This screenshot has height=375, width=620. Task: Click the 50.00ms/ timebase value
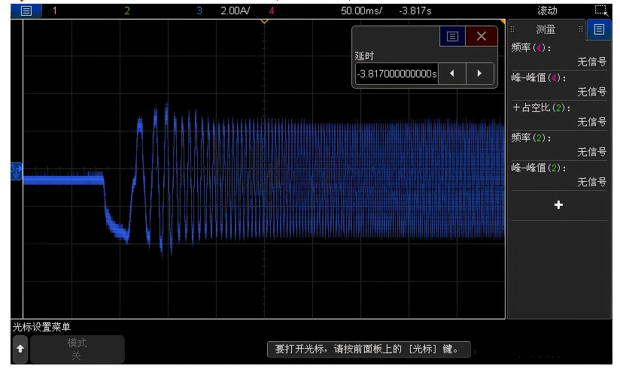pos(361,11)
